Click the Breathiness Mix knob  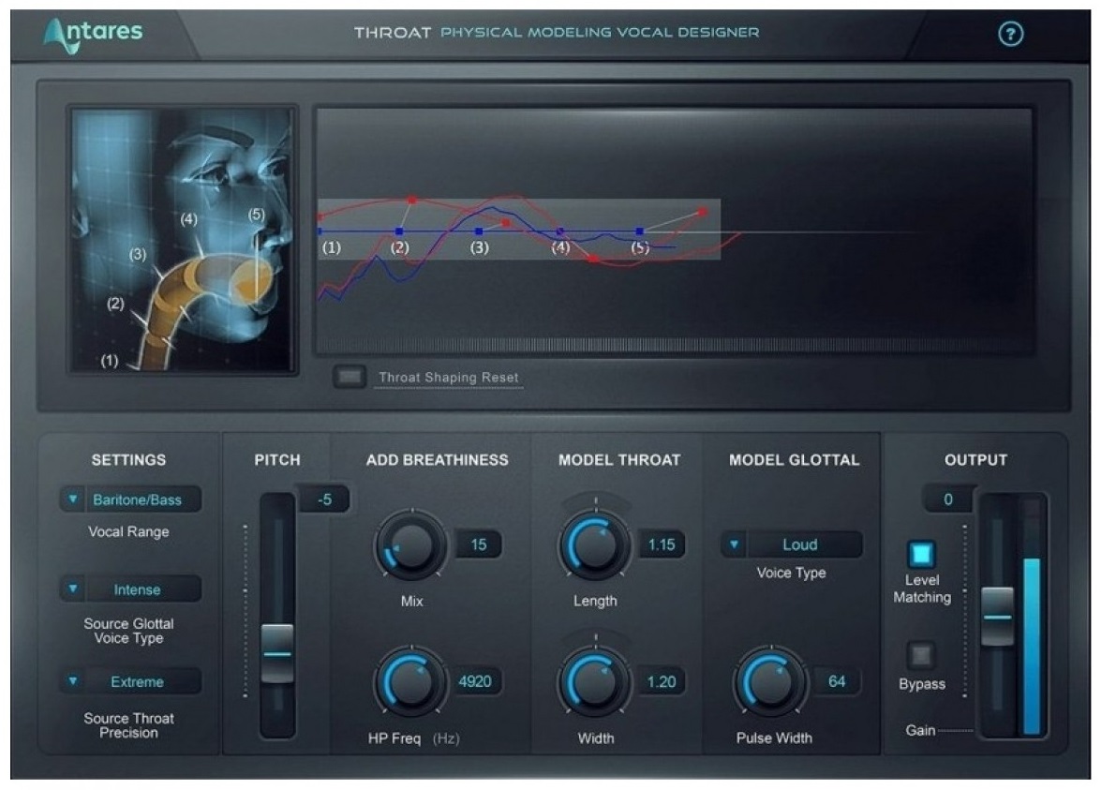coord(410,544)
